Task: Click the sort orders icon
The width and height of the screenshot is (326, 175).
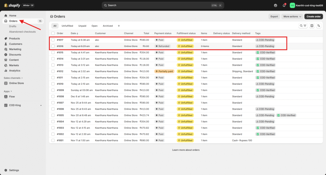Action: 319,26
